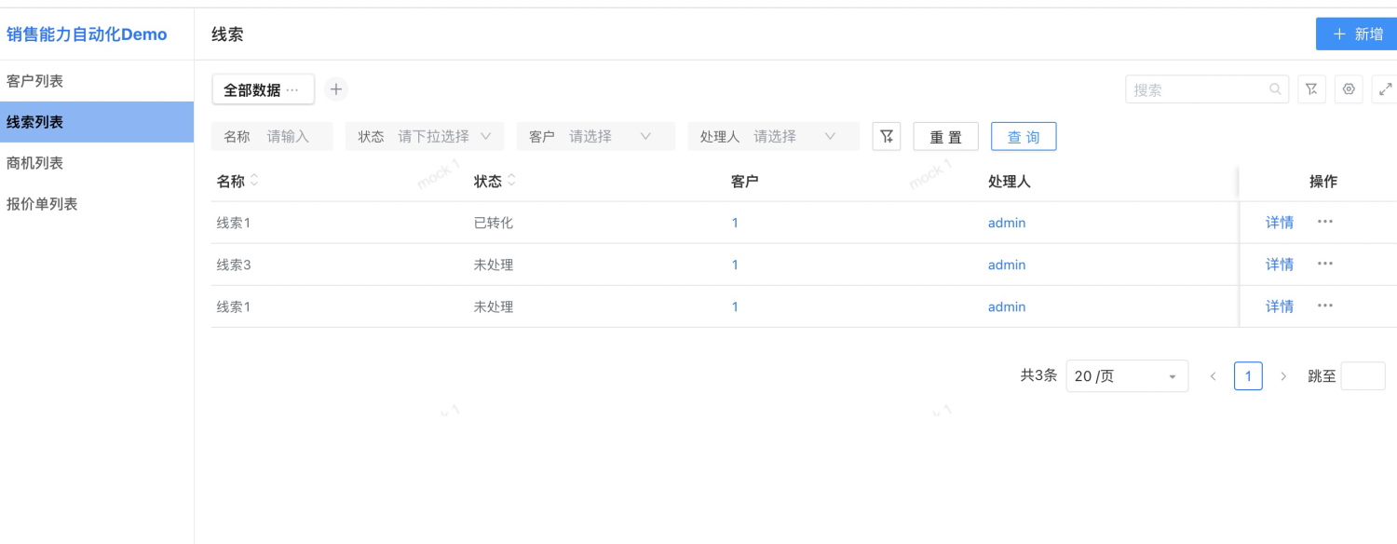Open 详情 for the 线索3 row
This screenshot has height=544, width=1397.
(x=1280, y=265)
